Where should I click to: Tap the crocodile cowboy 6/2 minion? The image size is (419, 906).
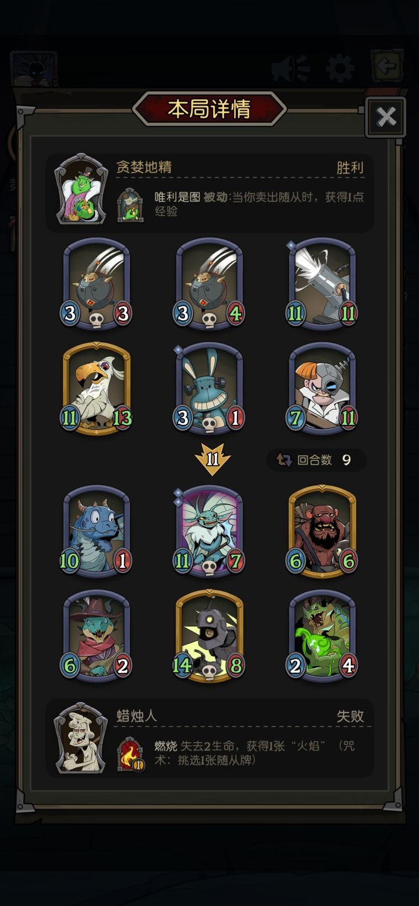[97, 635]
